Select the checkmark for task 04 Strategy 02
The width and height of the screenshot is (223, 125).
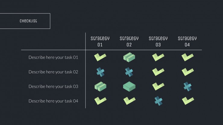point(129,101)
